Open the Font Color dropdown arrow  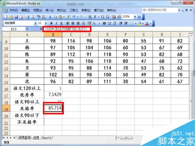[x=151, y=23]
